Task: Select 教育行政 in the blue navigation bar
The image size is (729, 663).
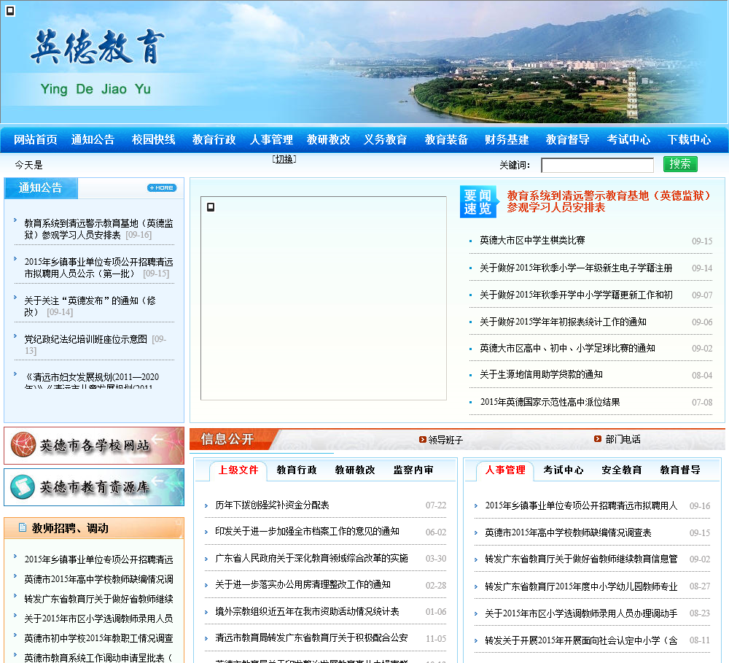Action: pyautogui.click(x=214, y=139)
